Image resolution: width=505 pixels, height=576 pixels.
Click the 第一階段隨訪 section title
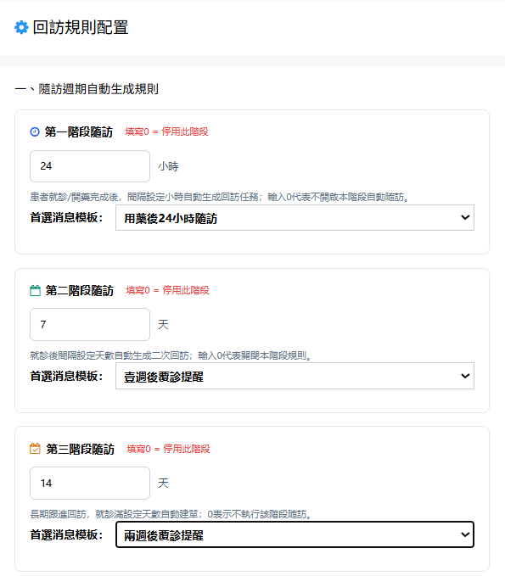point(79,131)
